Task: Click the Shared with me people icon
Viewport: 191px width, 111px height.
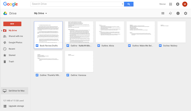Action: [5, 36]
